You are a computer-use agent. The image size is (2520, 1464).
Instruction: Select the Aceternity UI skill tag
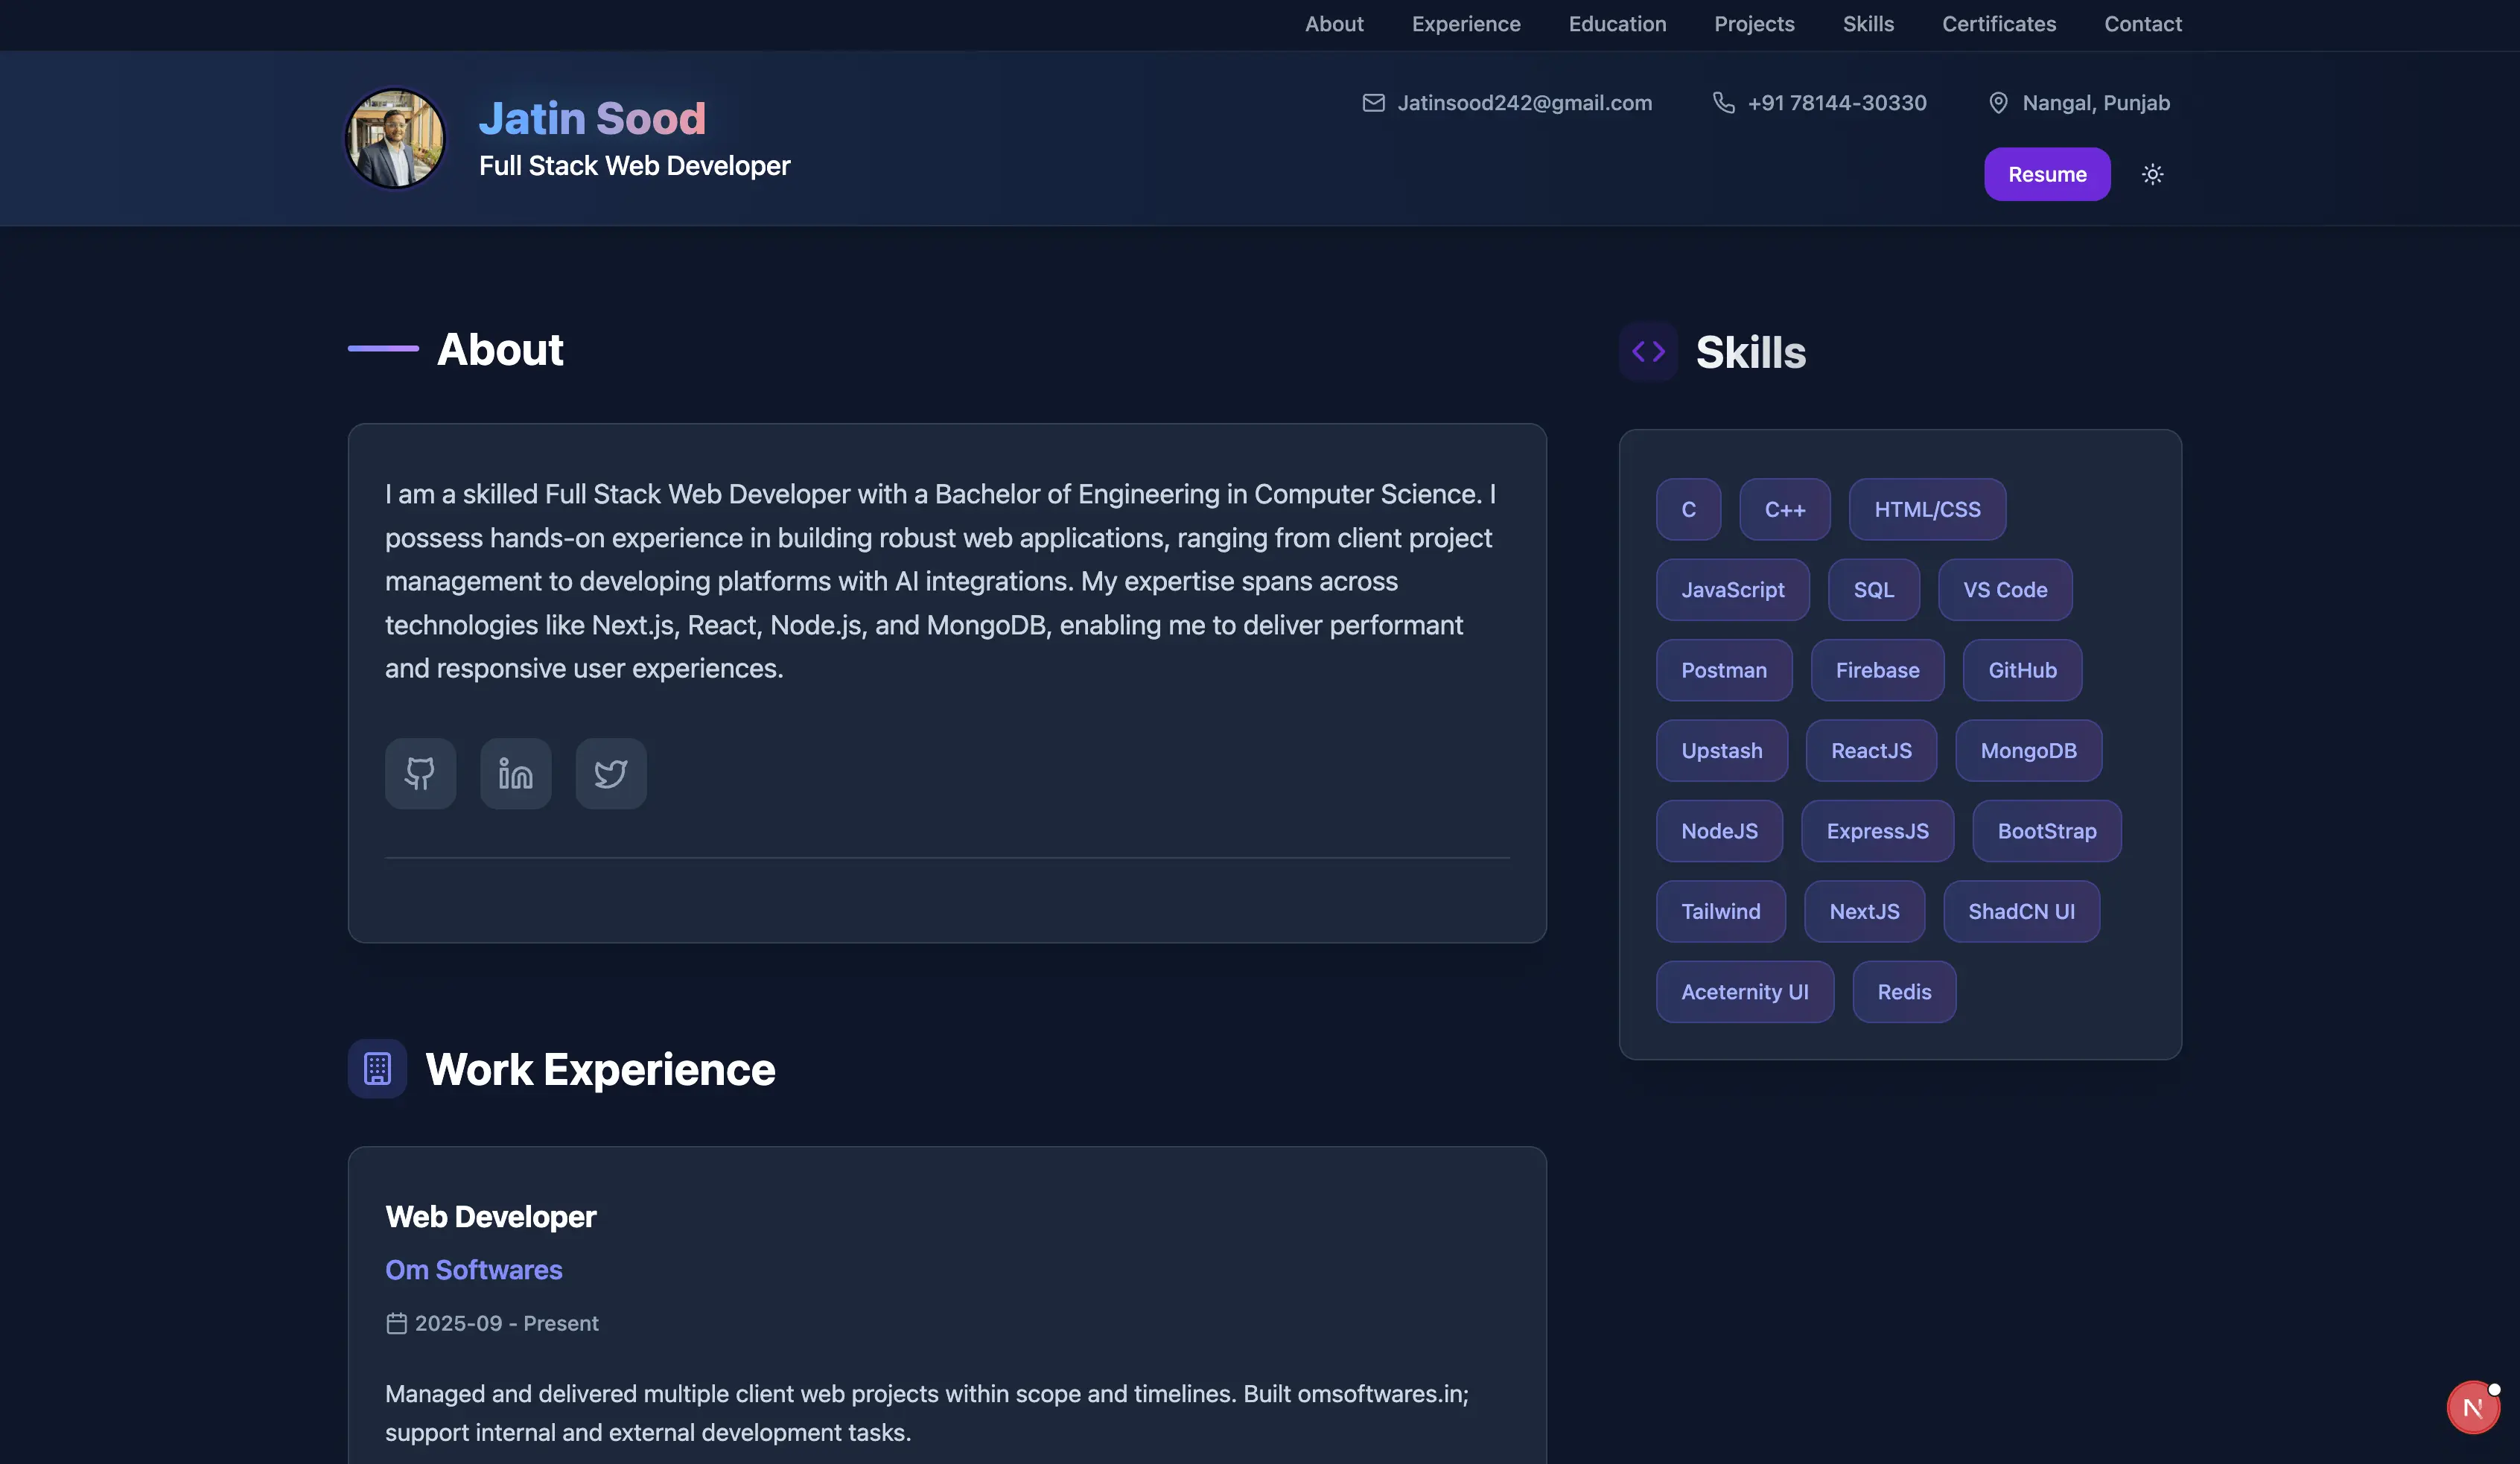point(1744,992)
